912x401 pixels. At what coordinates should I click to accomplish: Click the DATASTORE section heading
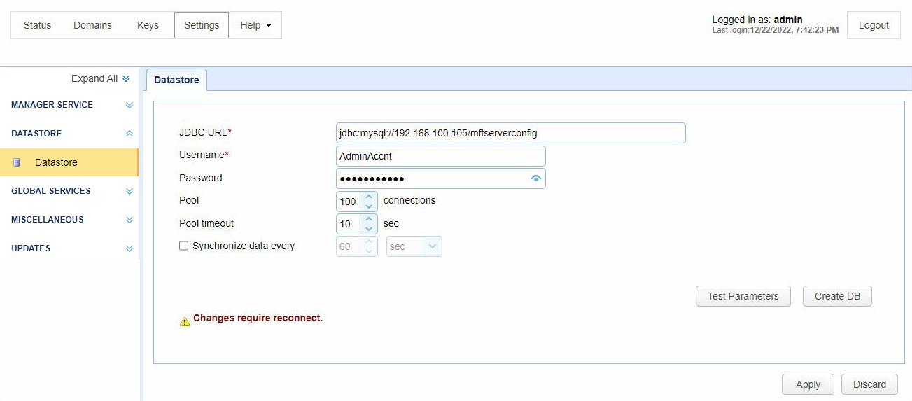36,134
